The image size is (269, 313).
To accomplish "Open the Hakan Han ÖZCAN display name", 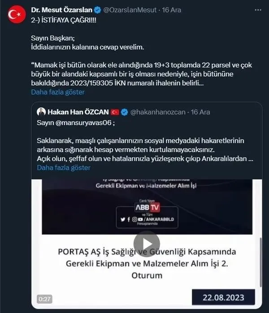I will (x=78, y=112).
